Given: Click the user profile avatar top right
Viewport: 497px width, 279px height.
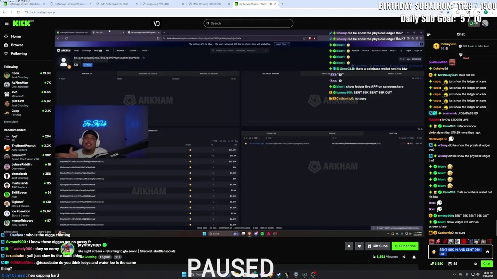Looking at the screenshot, I should click(485, 23).
